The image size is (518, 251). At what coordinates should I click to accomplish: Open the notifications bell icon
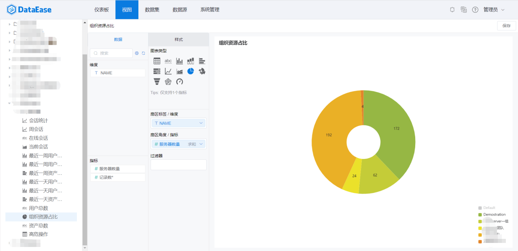coord(452,10)
